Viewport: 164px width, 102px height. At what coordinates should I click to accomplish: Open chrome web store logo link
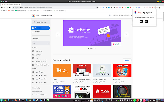pyautogui.click(x=42, y=16)
